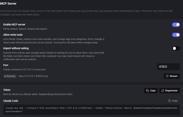183x117 pixels.
Task: Click the Restart button label
Action: click(x=174, y=76)
